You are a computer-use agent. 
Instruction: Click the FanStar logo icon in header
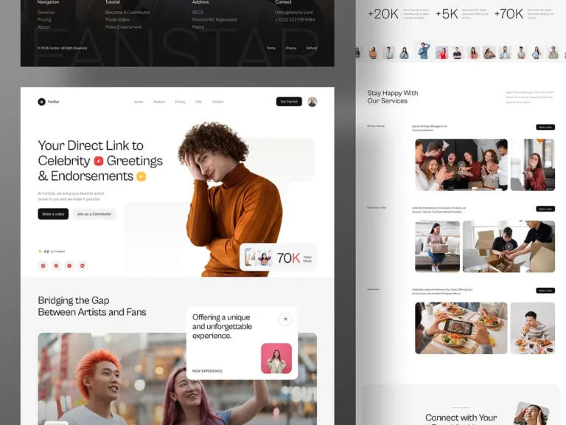pyautogui.click(x=42, y=102)
